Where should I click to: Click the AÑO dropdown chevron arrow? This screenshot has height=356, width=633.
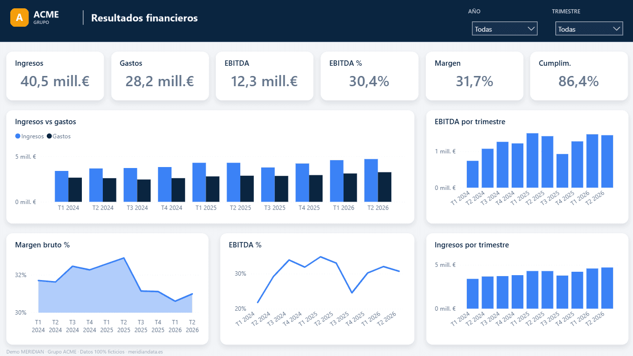coord(531,29)
